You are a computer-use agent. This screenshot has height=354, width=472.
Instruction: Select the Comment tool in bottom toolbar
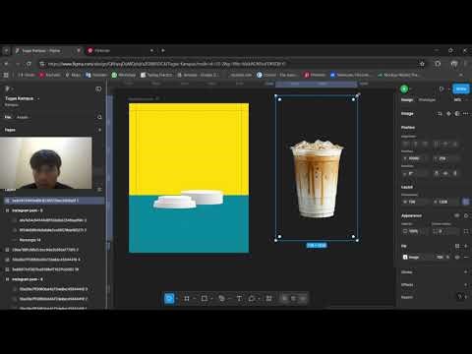pos(252,298)
